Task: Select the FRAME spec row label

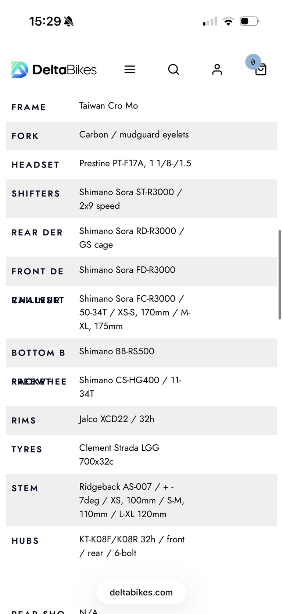Action: point(29,107)
